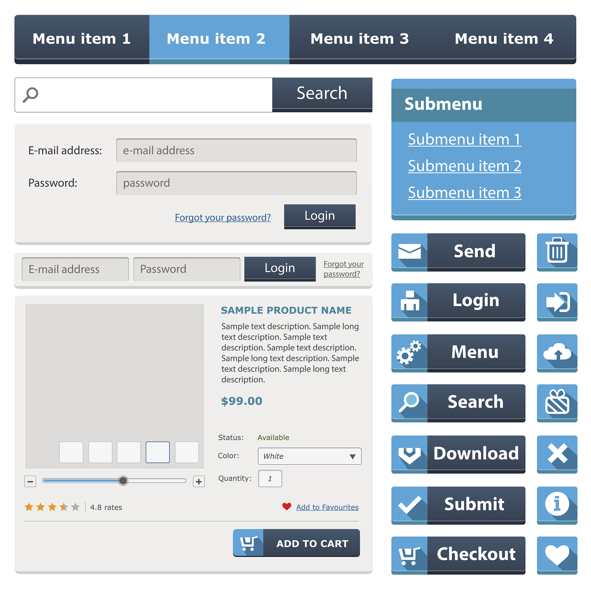The height and width of the screenshot is (591, 591).
Task: Click the cloud upload icon
Action: 557,353
